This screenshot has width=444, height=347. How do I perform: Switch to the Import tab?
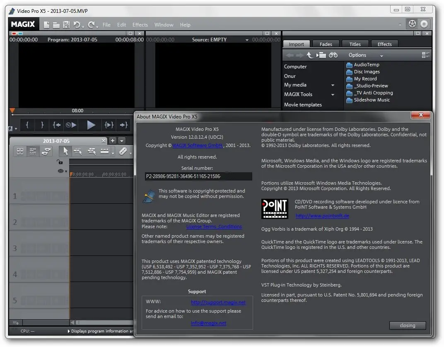(296, 44)
